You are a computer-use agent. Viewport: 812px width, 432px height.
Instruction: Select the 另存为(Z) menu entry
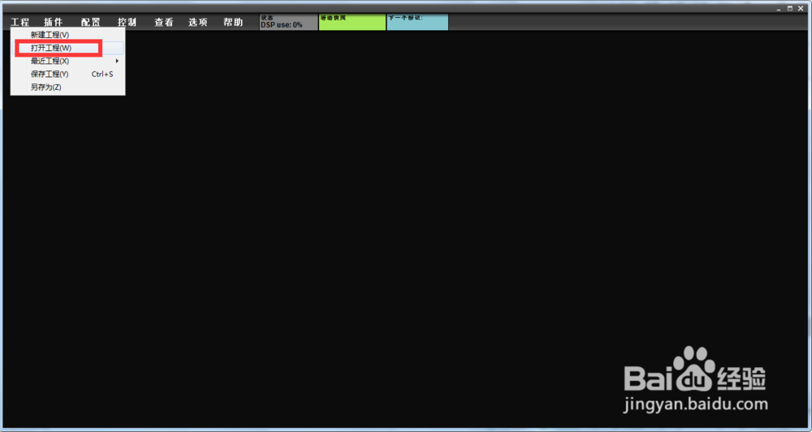[x=68, y=87]
